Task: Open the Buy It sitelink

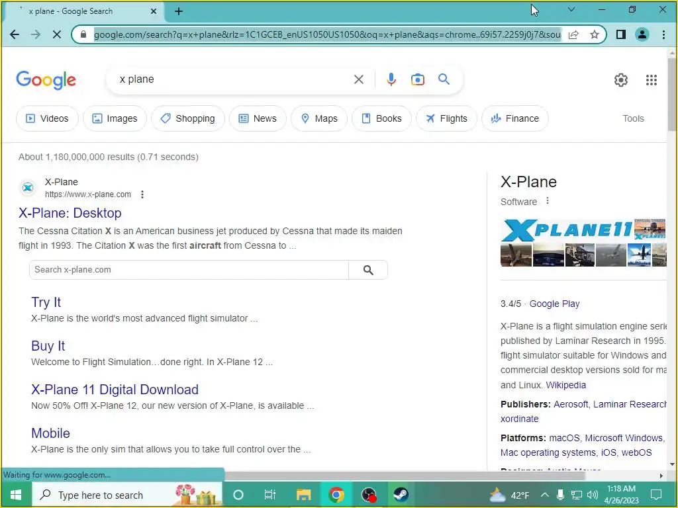Action: tap(48, 346)
